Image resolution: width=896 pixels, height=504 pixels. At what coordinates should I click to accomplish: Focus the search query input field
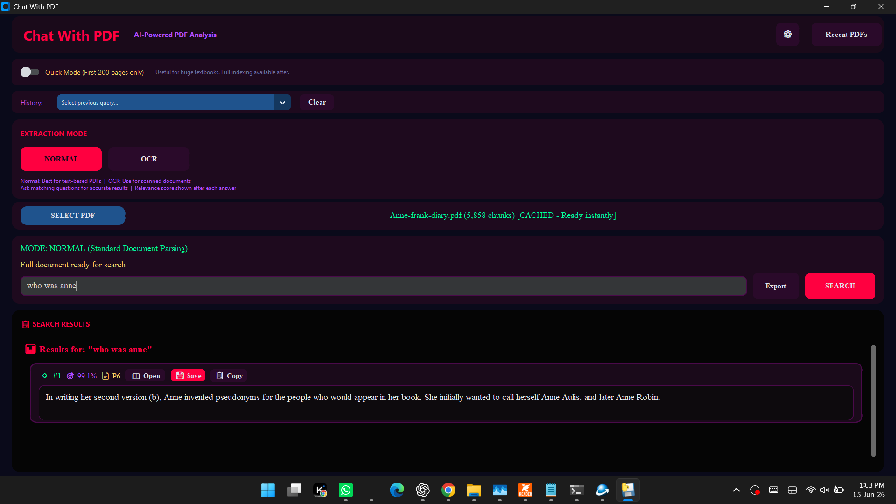(x=383, y=286)
